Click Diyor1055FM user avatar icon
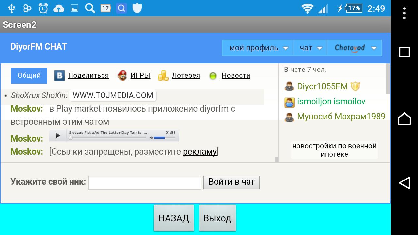The height and width of the screenshot is (235, 418). point(289,86)
